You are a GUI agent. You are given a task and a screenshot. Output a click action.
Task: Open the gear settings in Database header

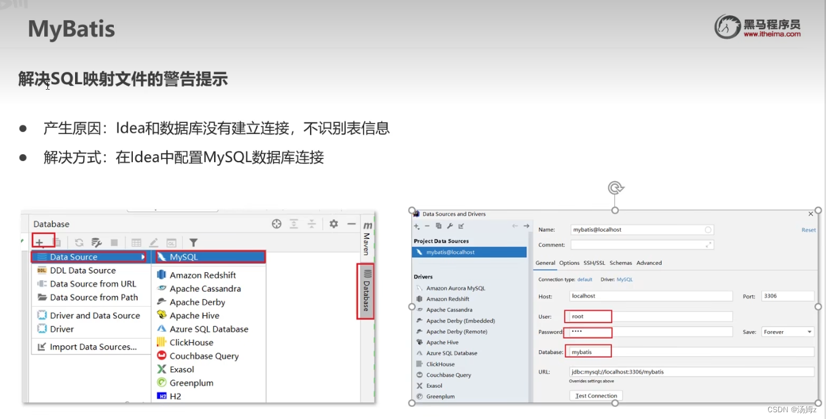point(333,224)
